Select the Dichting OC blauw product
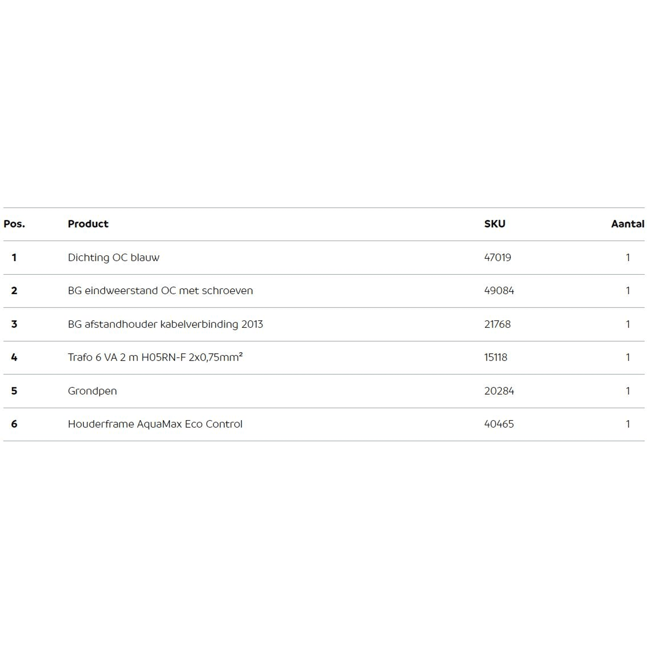This screenshot has height=647, width=647. point(113,258)
